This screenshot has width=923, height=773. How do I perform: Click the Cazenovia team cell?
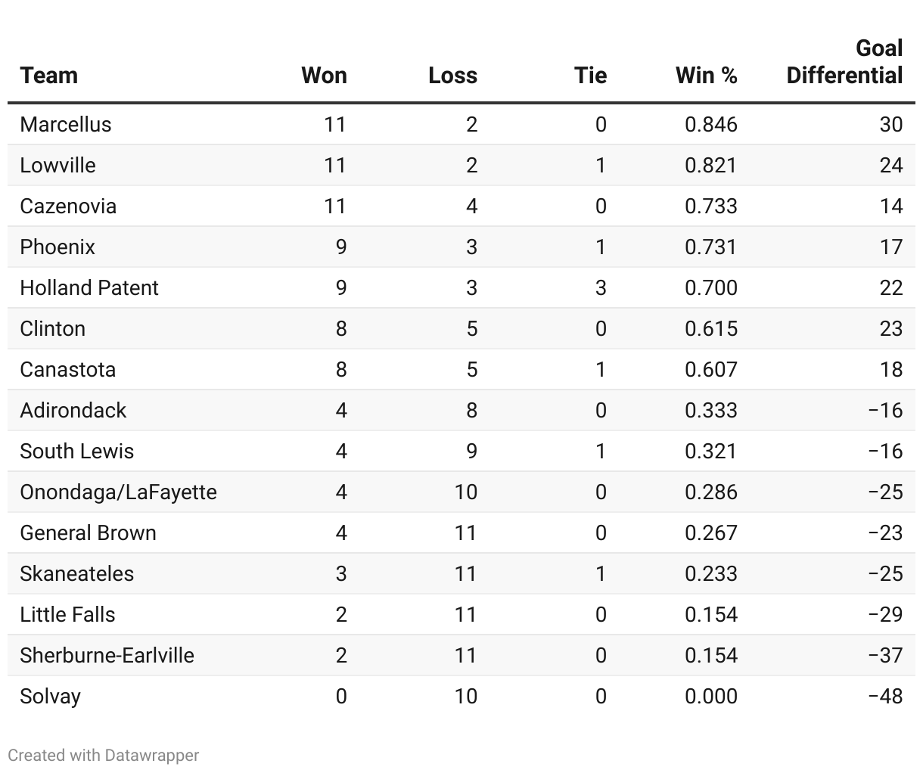coord(68,206)
